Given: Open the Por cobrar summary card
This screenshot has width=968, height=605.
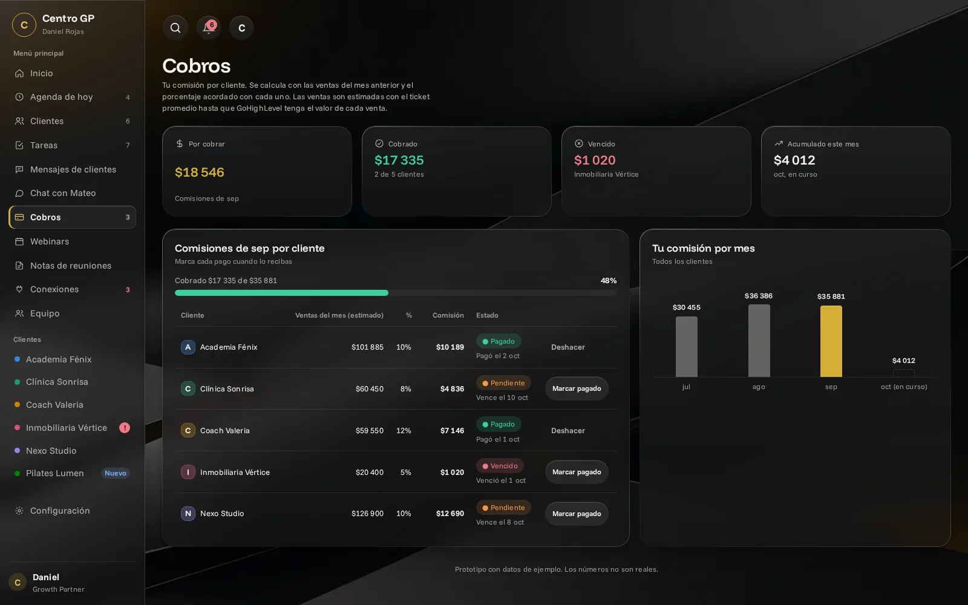Looking at the screenshot, I should pos(257,171).
